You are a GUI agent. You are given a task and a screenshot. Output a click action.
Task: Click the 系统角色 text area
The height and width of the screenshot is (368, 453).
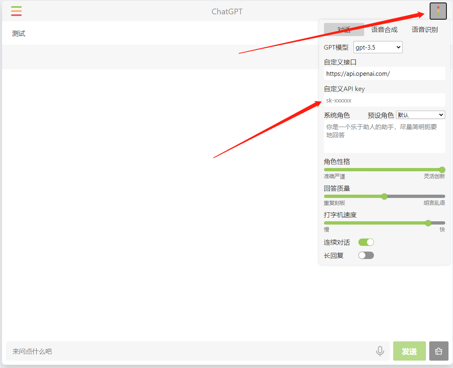click(x=384, y=136)
